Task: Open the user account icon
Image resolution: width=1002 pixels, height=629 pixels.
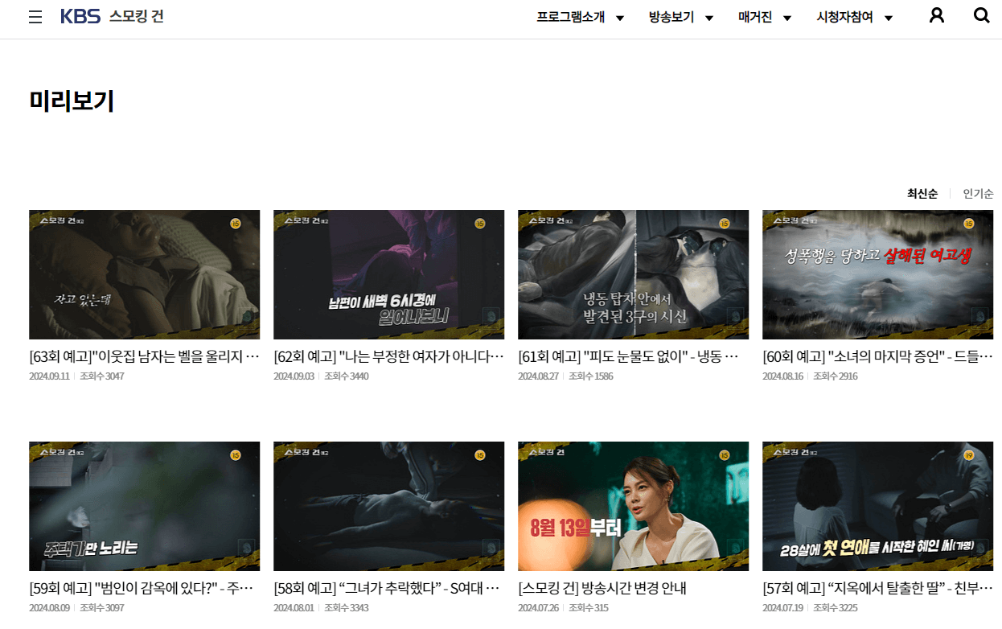Action: click(936, 15)
